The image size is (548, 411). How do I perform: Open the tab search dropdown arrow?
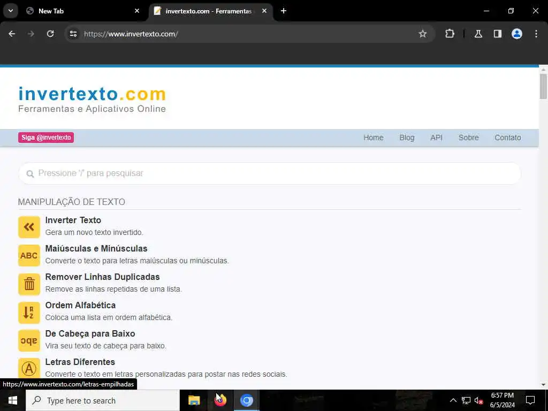click(11, 11)
